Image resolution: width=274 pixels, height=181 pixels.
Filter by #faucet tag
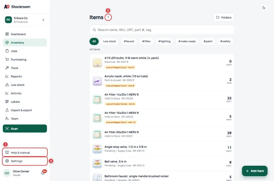pyautogui.click(x=129, y=41)
